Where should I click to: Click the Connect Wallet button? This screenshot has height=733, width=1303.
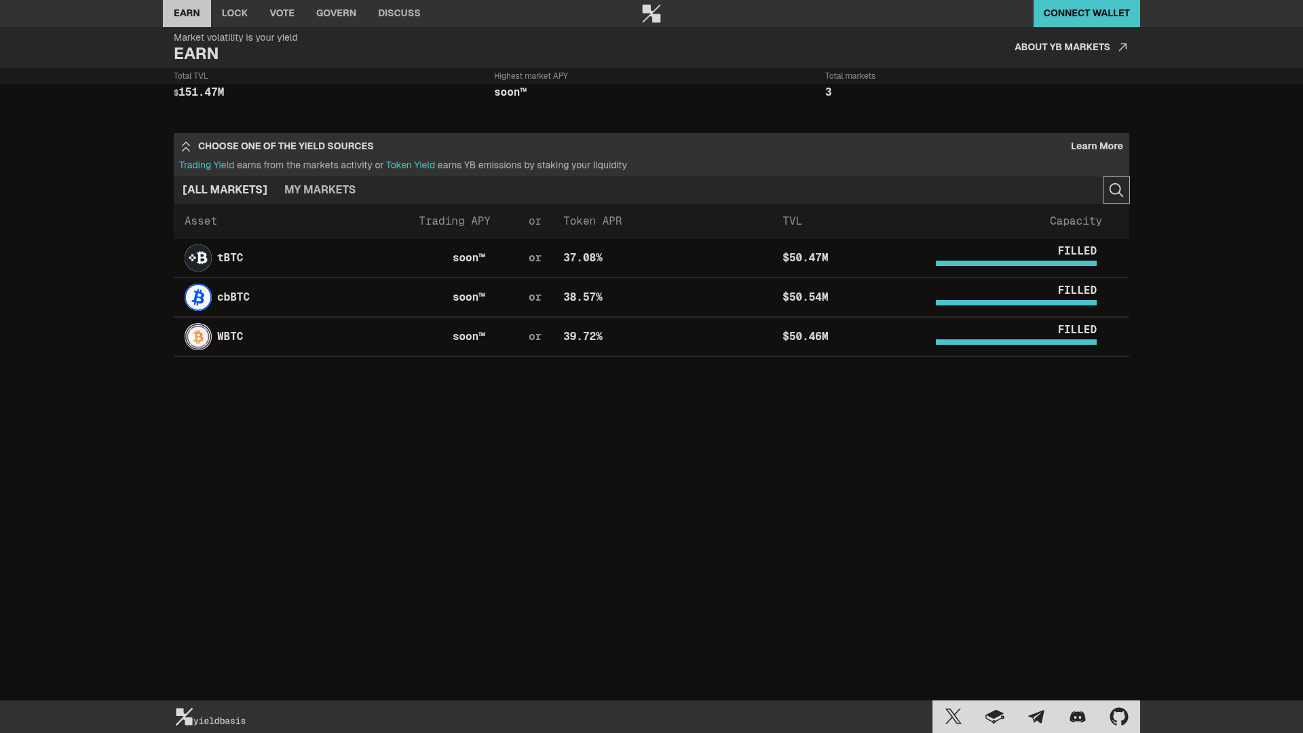(x=1086, y=14)
